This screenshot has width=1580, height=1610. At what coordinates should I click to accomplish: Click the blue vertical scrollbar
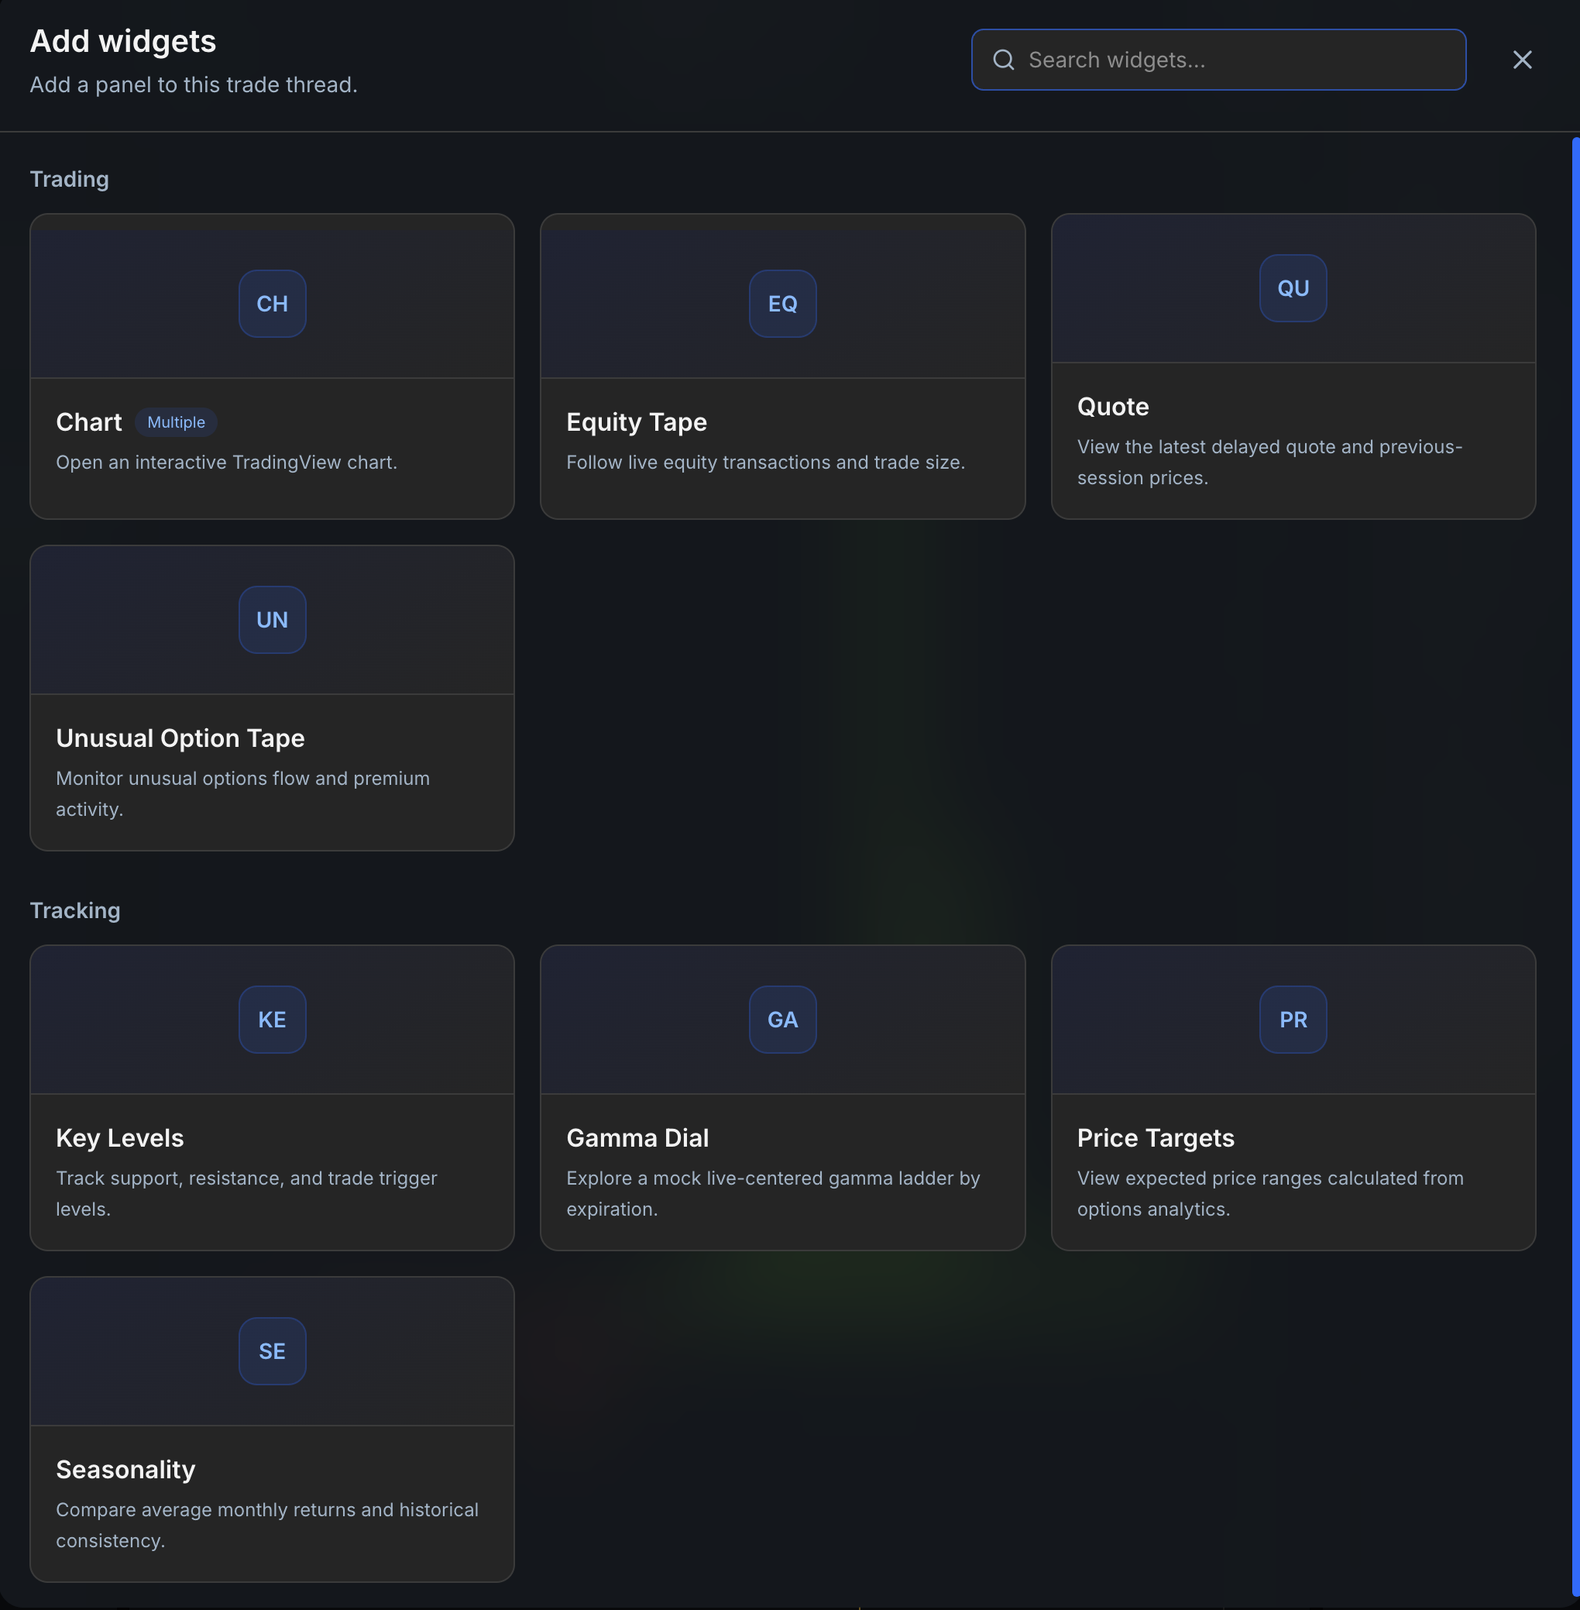[x=1575, y=868]
